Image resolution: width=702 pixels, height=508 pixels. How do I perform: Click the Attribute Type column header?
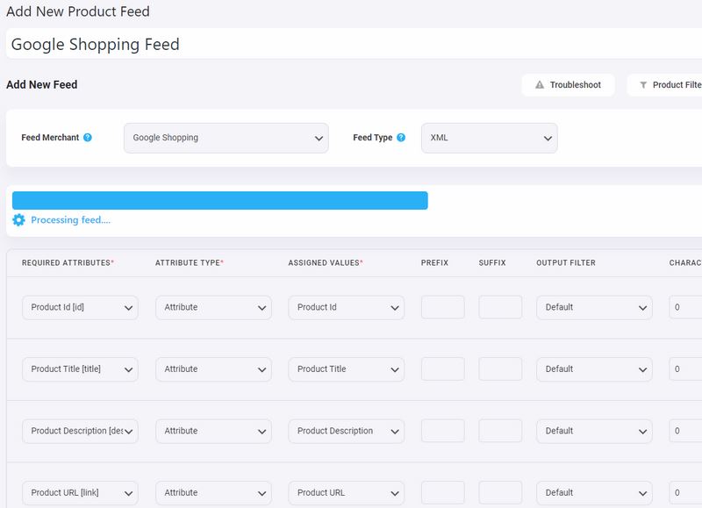[189, 262]
